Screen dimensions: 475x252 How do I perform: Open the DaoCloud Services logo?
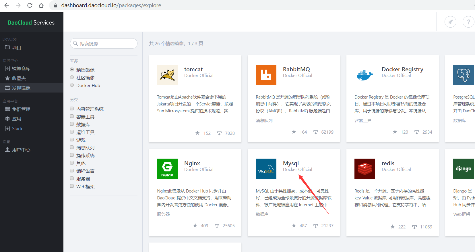[x=31, y=22]
